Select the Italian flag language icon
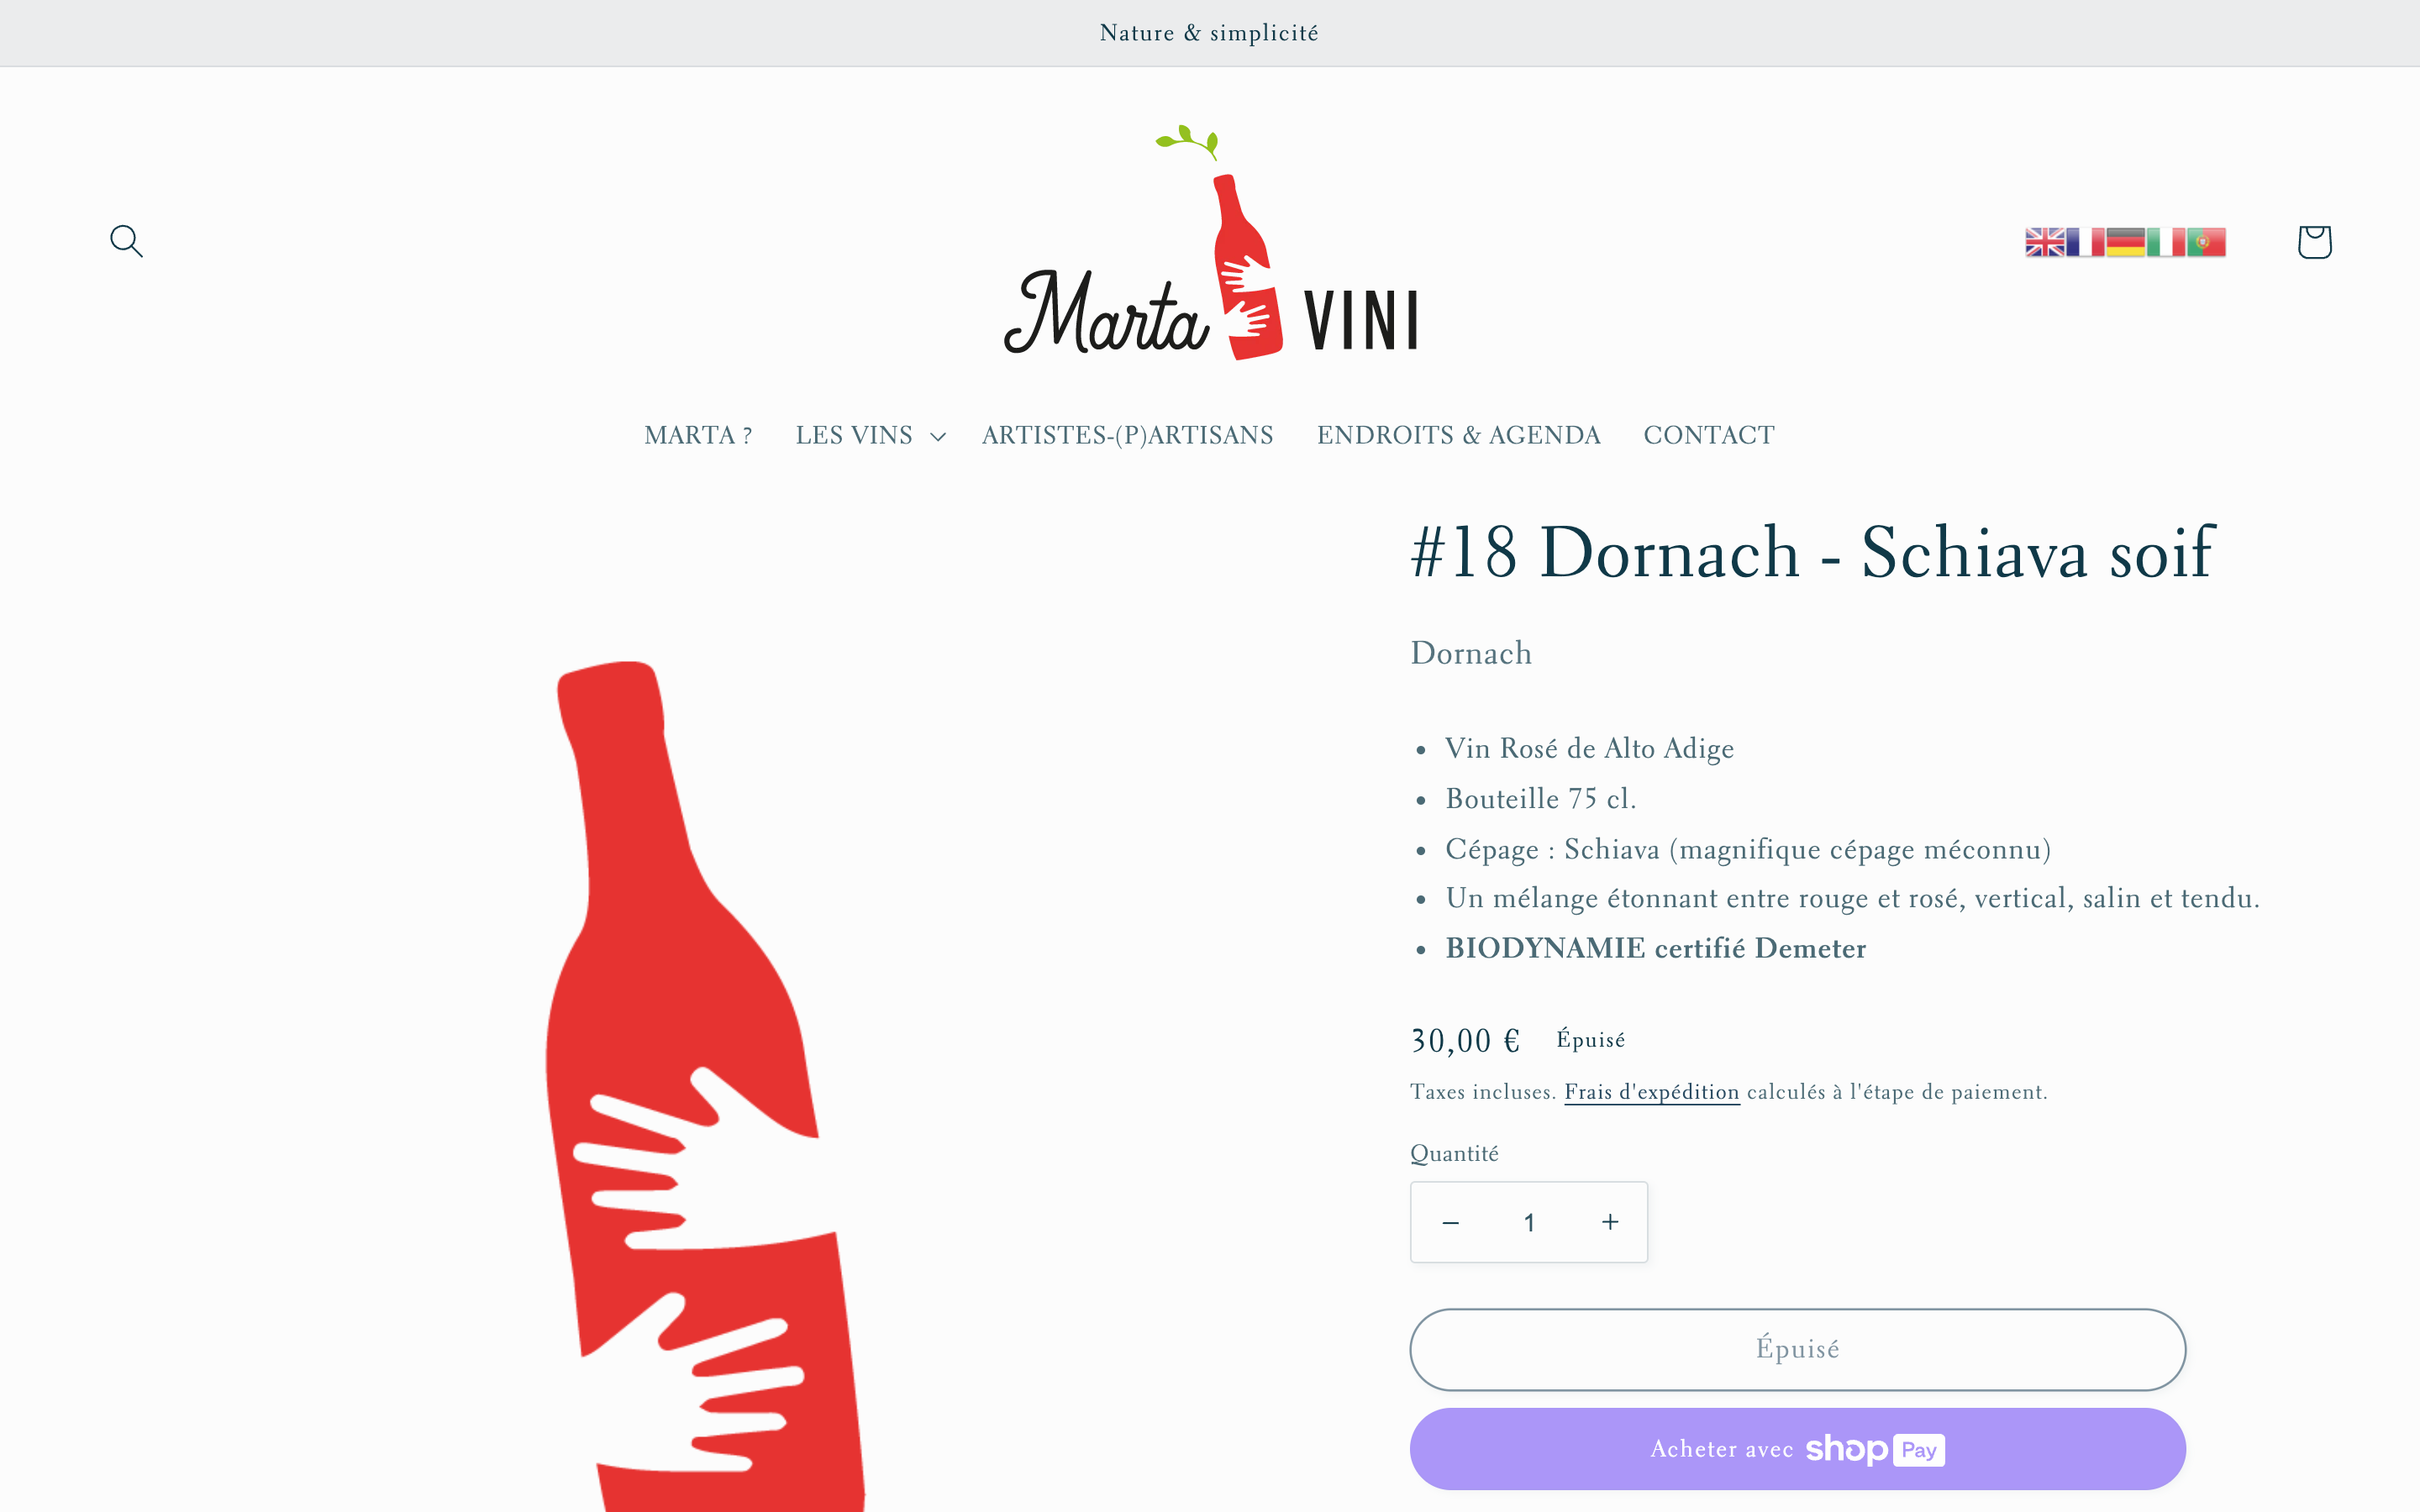This screenshot has width=2420, height=1512. [2165, 242]
